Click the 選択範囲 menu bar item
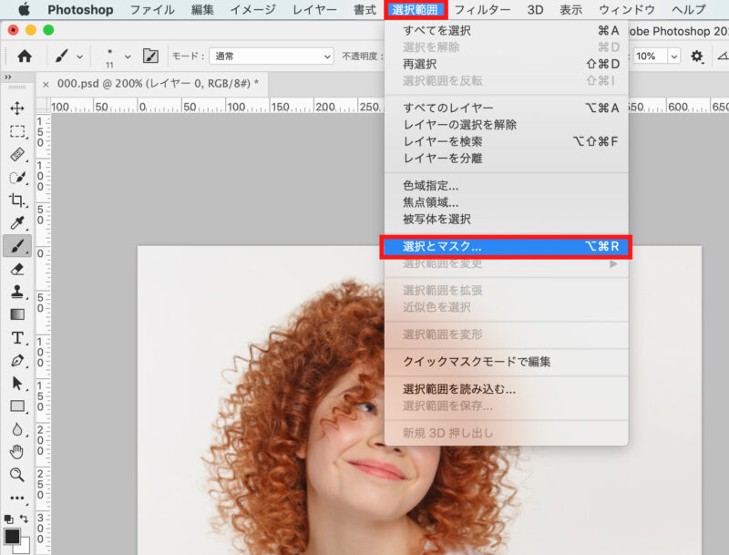 [416, 10]
